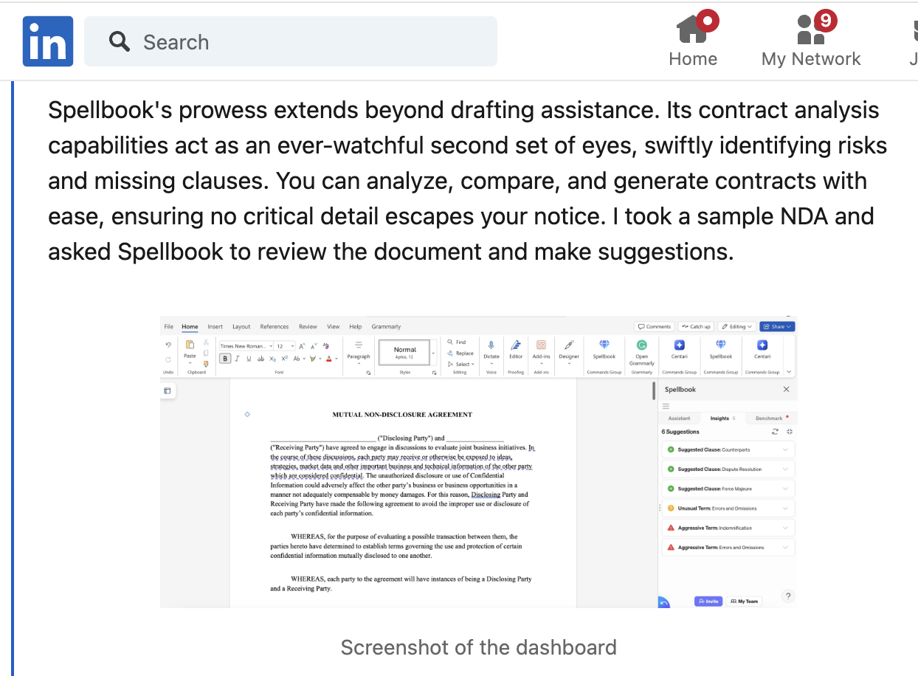918x676 pixels.
Task: Click the undo arrow in Word ribbon
Action: pos(168,345)
